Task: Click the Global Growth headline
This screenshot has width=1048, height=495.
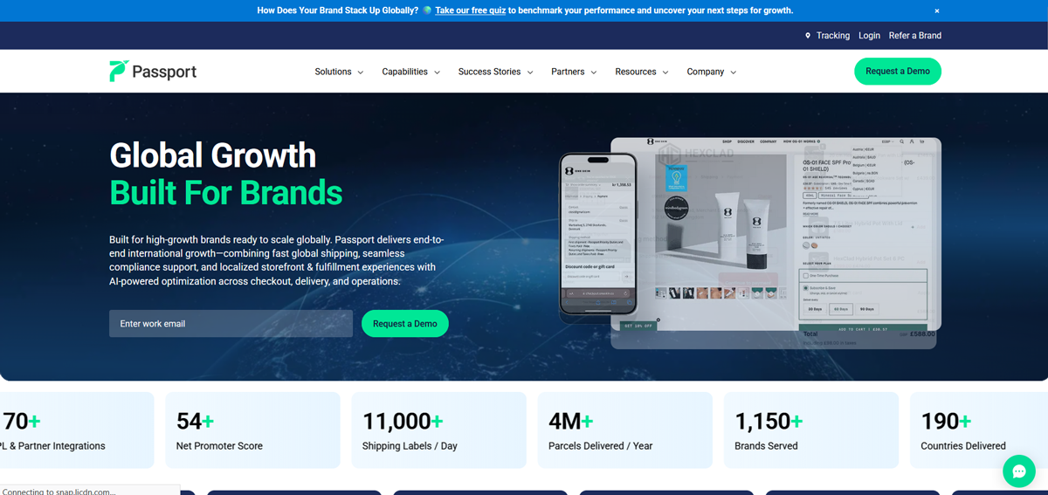Action: click(213, 155)
